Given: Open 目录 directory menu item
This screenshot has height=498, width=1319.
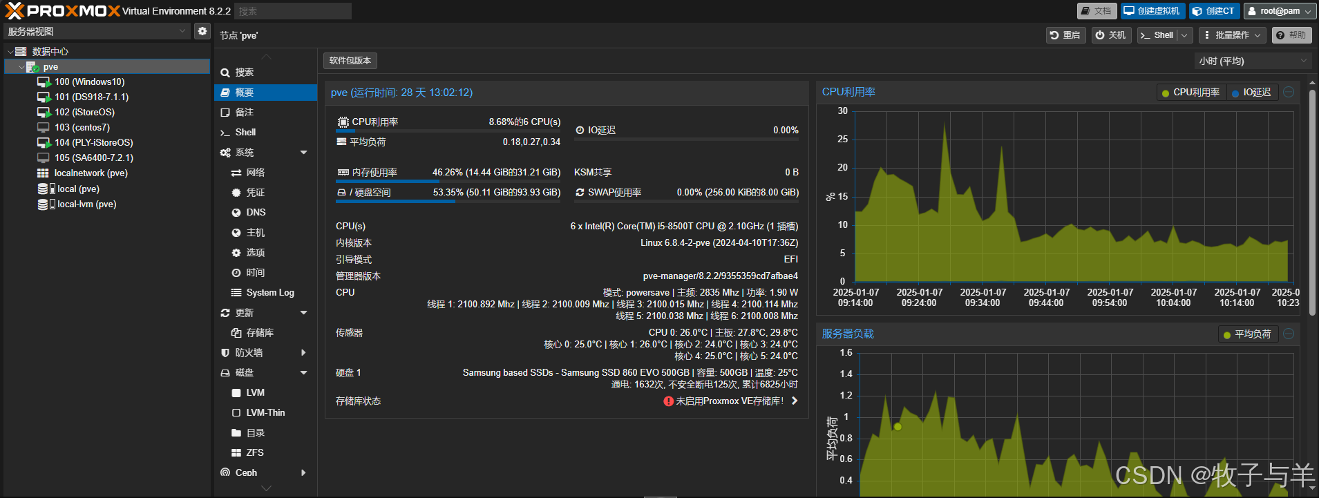Looking at the screenshot, I should click(265, 433).
